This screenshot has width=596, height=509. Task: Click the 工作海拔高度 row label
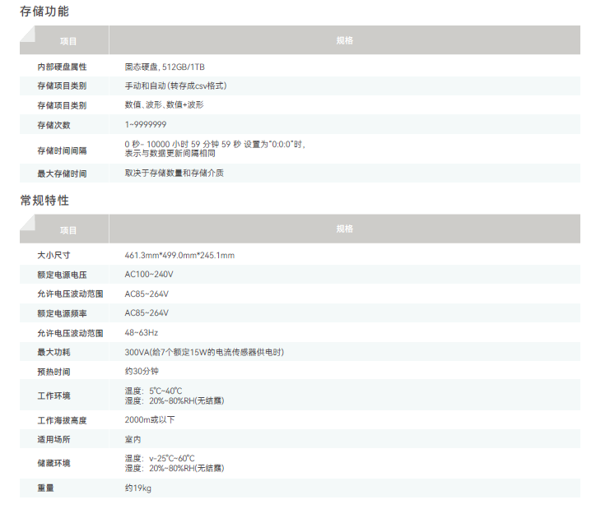(x=62, y=420)
